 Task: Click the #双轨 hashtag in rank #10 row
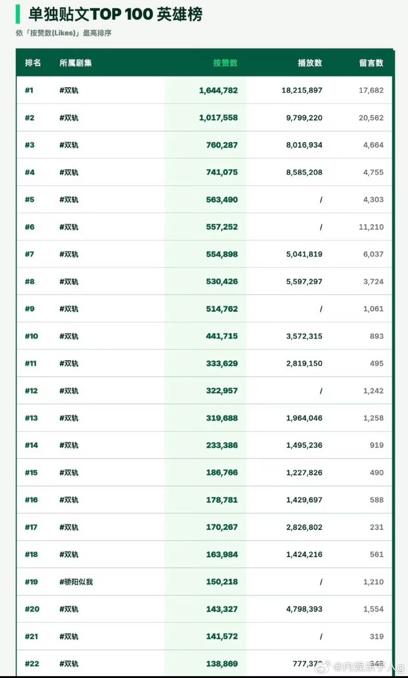coord(69,336)
